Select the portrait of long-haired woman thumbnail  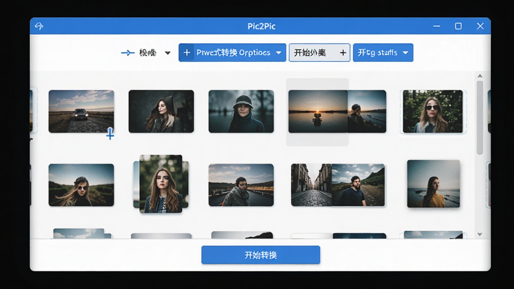(x=161, y=184)
